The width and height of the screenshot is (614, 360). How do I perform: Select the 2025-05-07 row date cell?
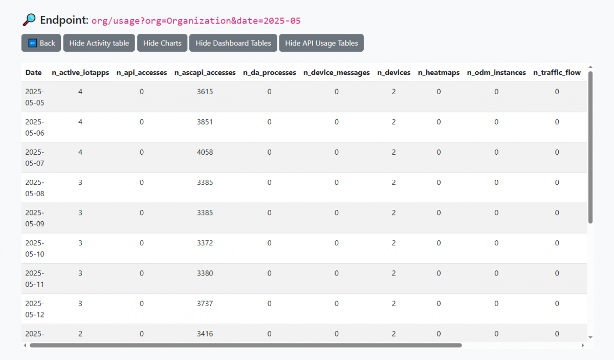click(35, 158)
